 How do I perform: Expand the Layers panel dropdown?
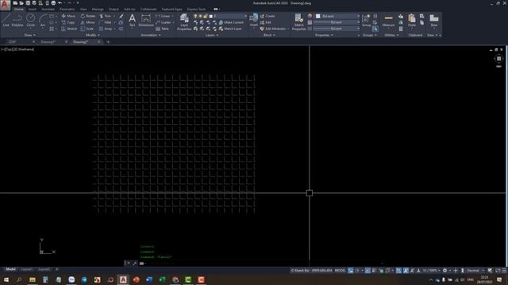212,35
